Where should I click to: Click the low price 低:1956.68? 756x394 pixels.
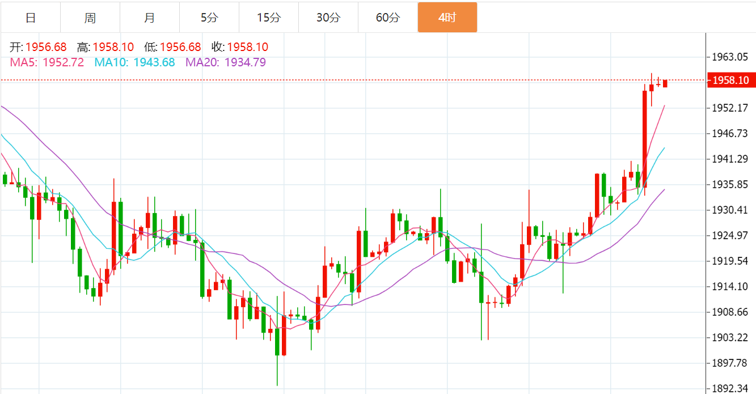(x=172, y=47)
